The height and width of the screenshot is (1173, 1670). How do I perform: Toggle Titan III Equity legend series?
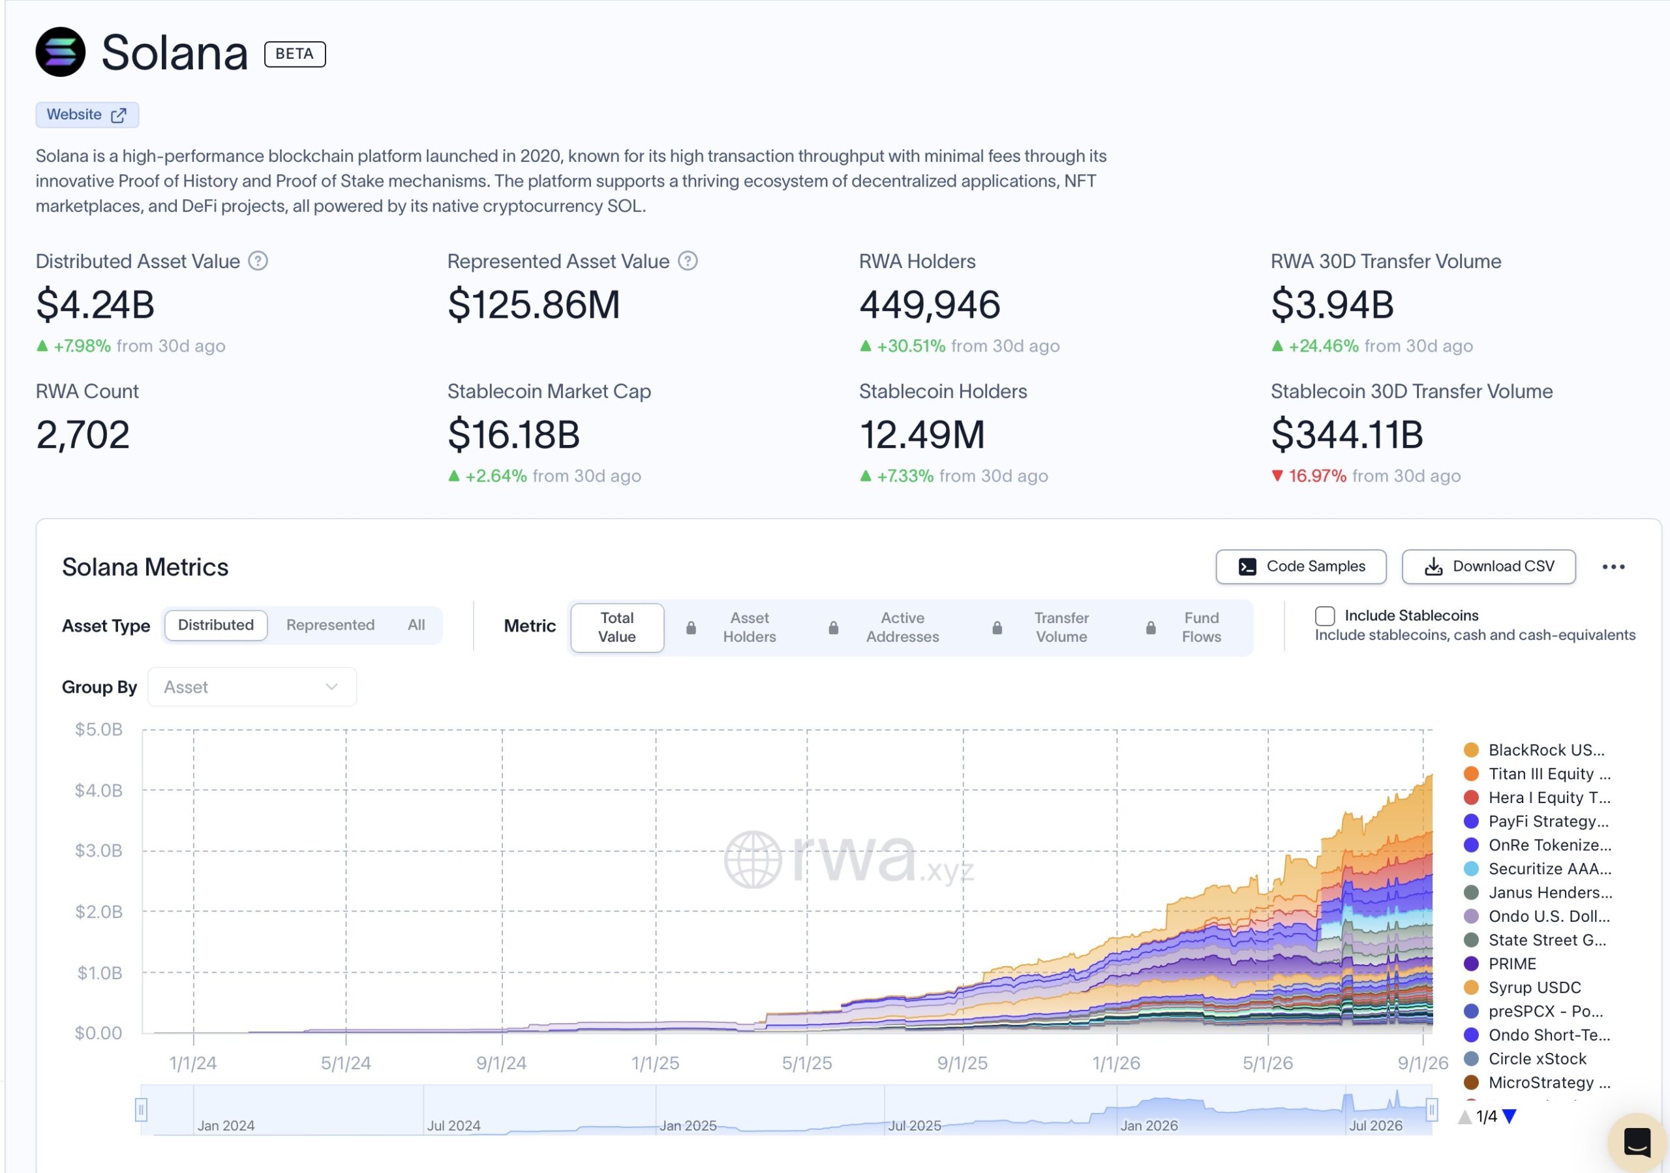pyautogui.click(x=1536, y=774)
